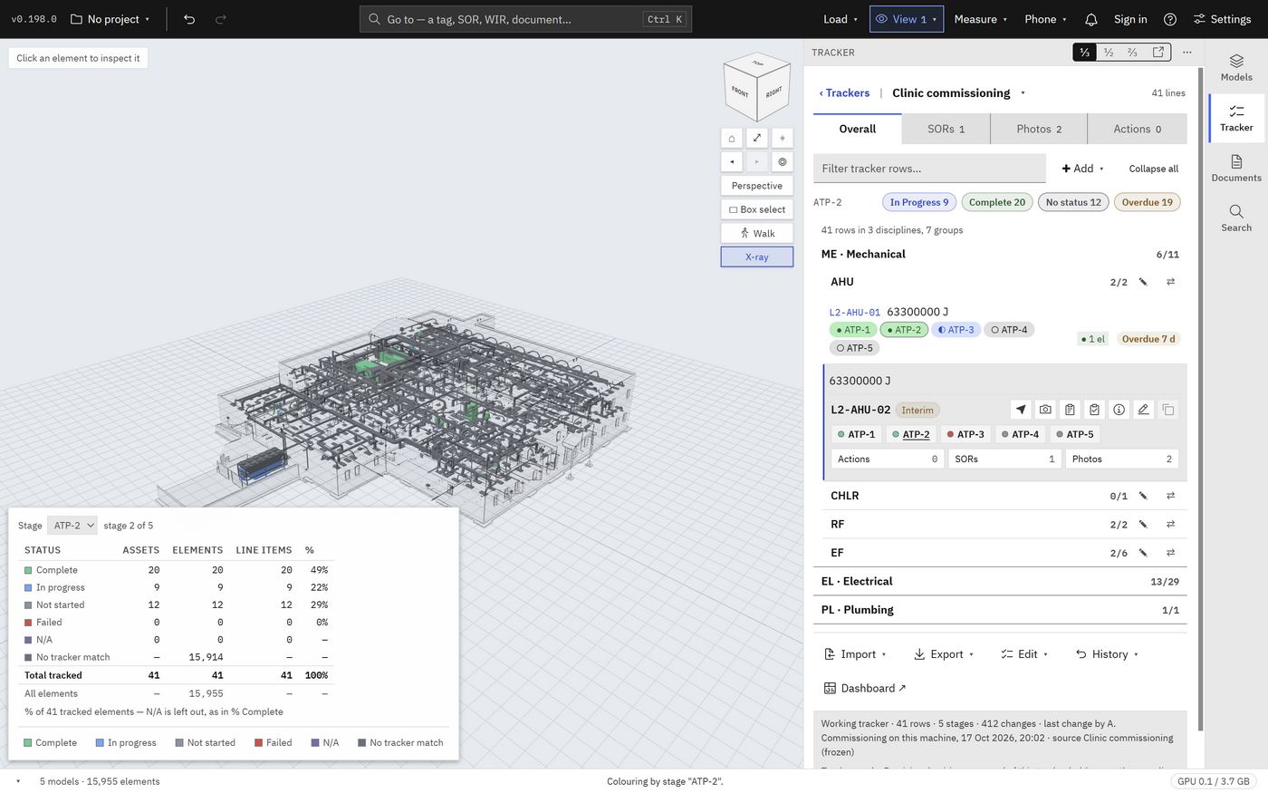Viewport: 1268px width, 793px height.
Task: Open the Tracker panel more options menu
Action: click(x=1187, y=53)
